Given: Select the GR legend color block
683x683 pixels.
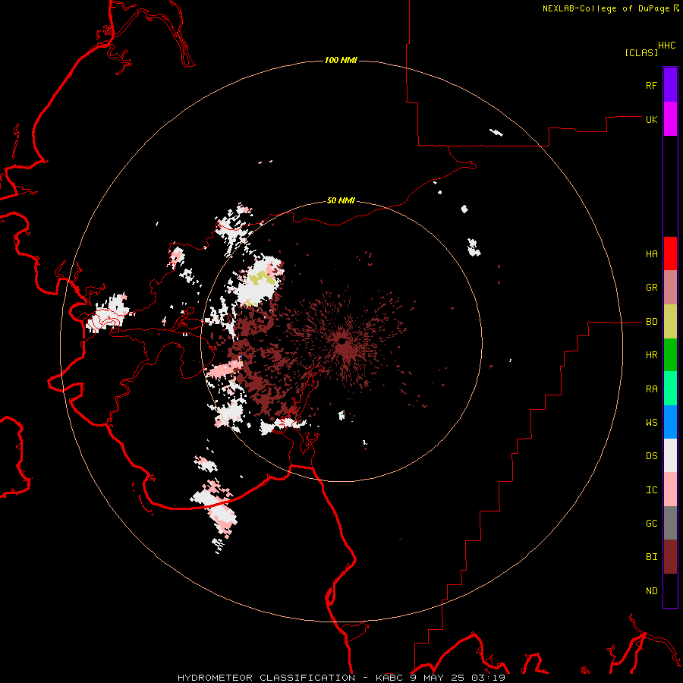Looking at the screenshot, I should [670, 288].
